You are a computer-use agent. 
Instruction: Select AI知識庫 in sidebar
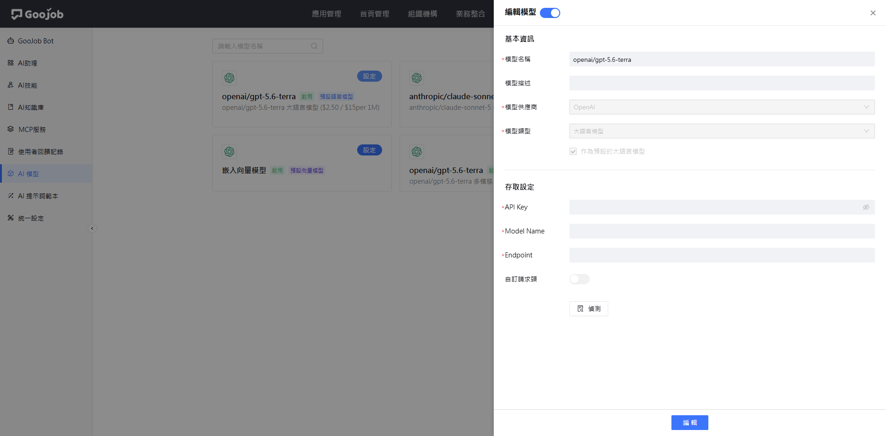coord(46,107)
